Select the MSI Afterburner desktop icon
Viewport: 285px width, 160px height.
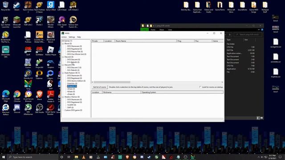(28, 110)
